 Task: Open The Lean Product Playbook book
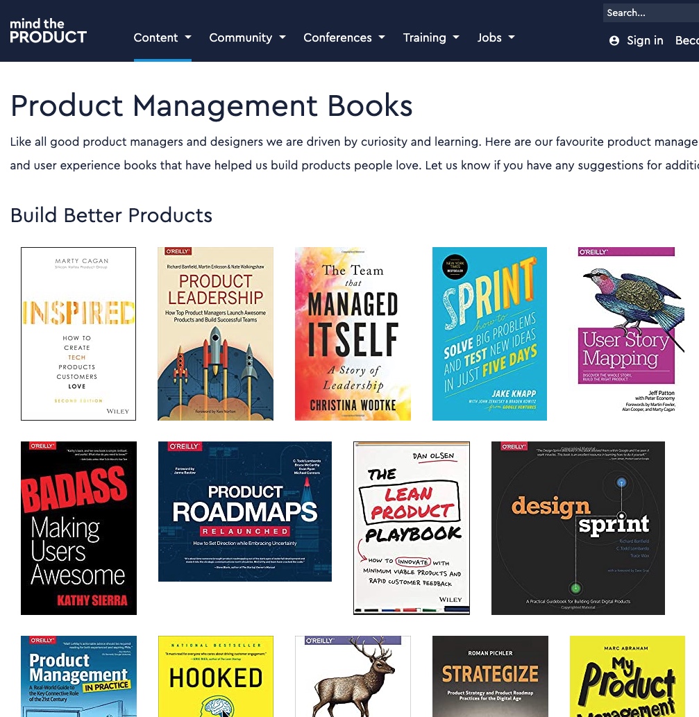click(x=412, y=528)
